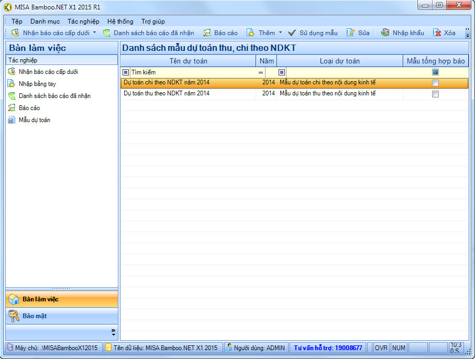Click the Nhận báo cáo cấp dưới toolbar icon

click(15, 32)
